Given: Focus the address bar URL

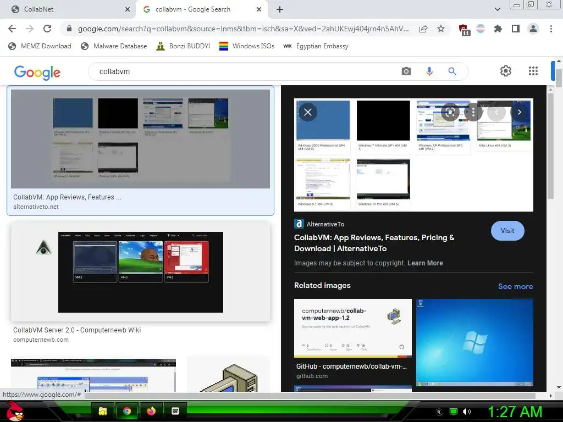Looking at the screenshot, I should pyautogui.click(x=243, y=29).
